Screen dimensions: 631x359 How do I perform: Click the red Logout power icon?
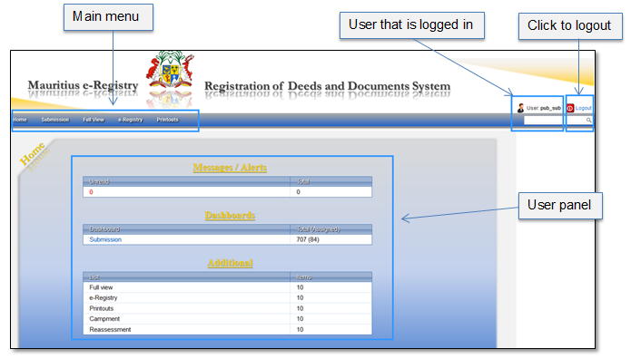(x=570, y=108)
